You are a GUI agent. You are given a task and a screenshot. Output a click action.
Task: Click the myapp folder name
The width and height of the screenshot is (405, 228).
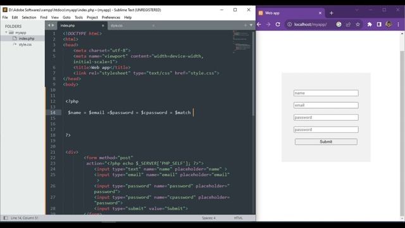(x=21, y=32)
